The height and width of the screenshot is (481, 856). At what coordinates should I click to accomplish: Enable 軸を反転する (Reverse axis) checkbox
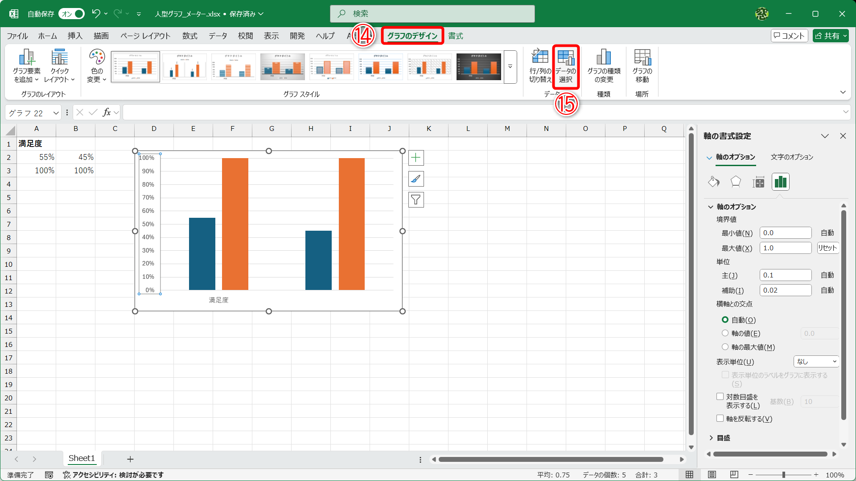coord(720,418)
